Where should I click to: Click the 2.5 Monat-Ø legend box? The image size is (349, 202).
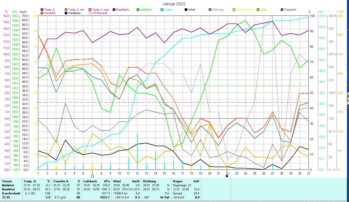(x=90, y=13)
